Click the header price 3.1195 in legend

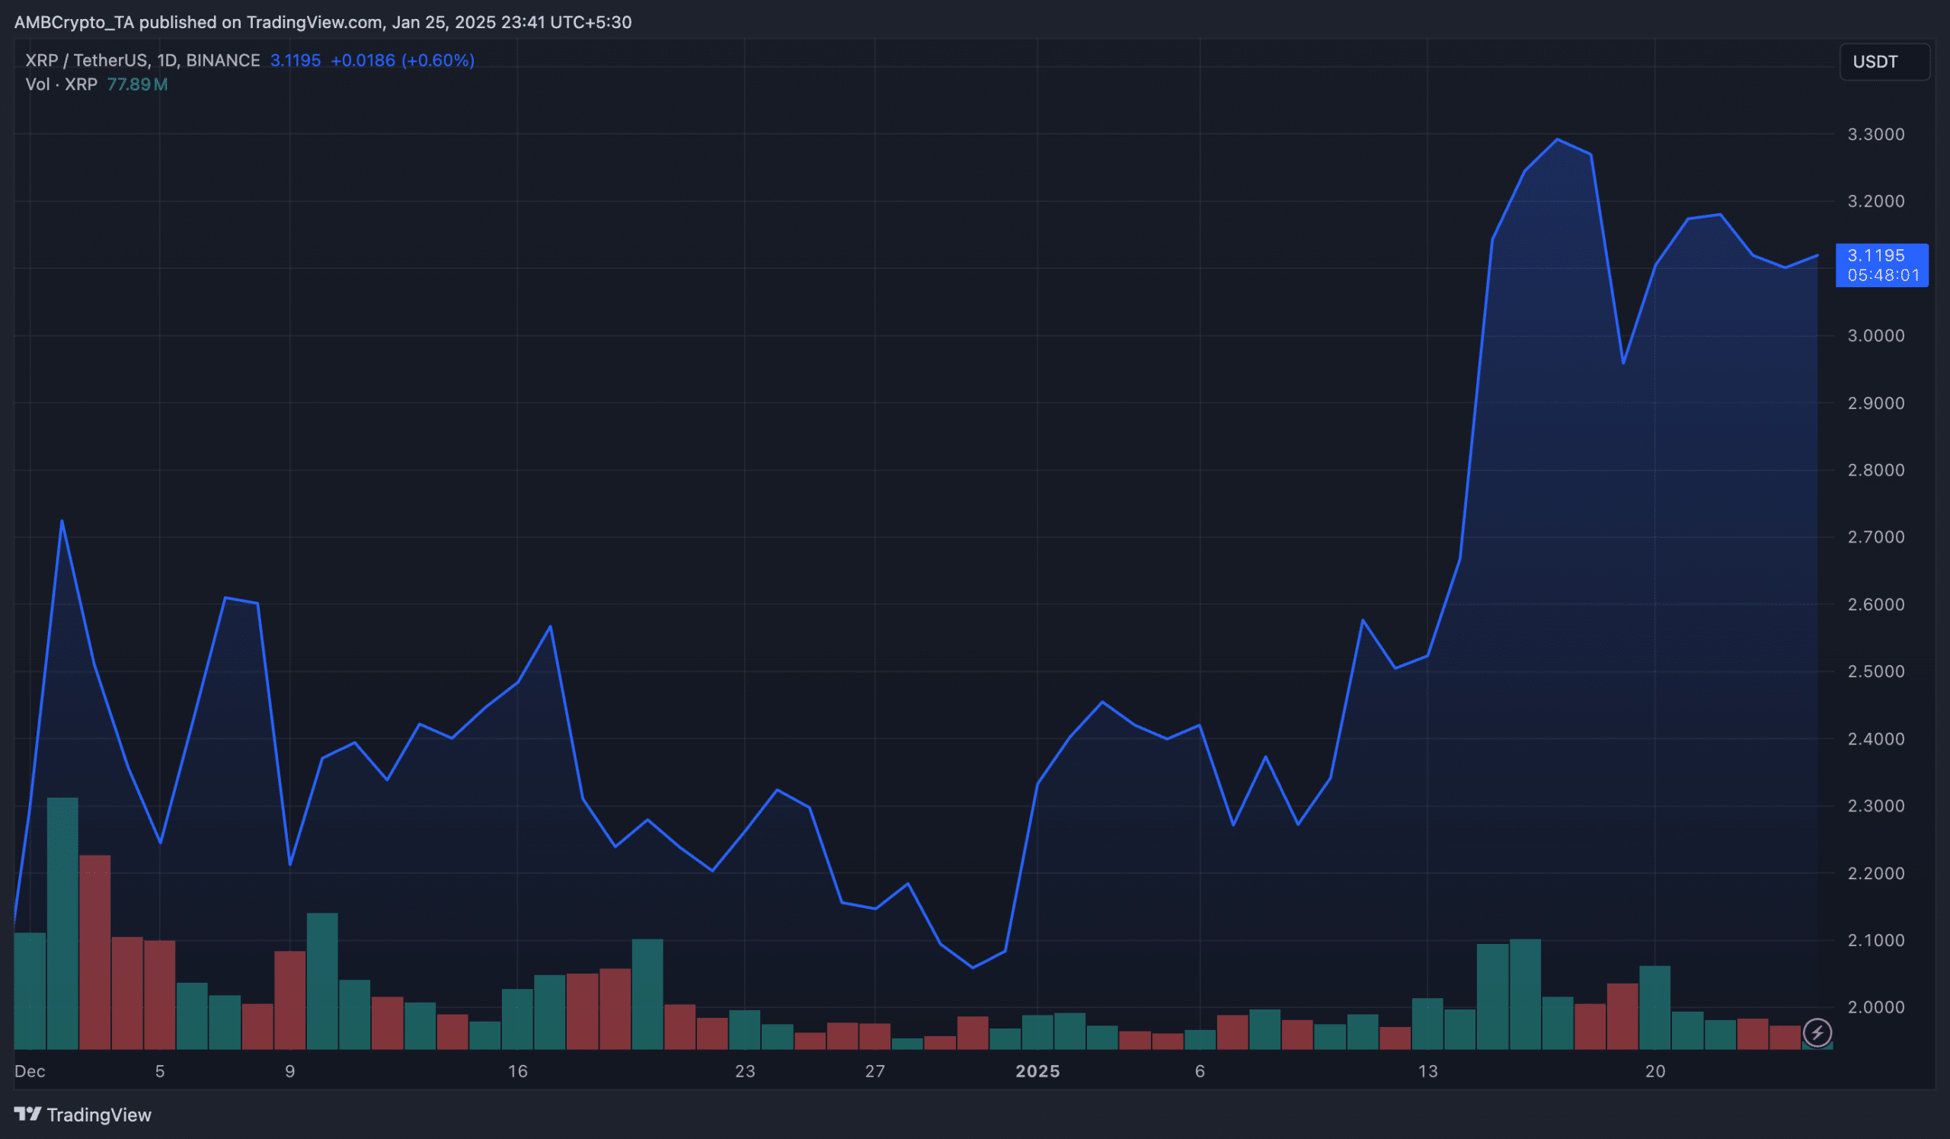click(x=296, y=60)
